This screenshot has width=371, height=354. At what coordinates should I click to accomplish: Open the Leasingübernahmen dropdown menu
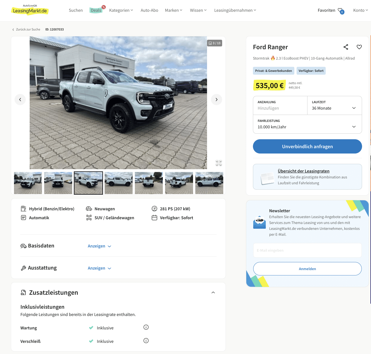point(235,10)
